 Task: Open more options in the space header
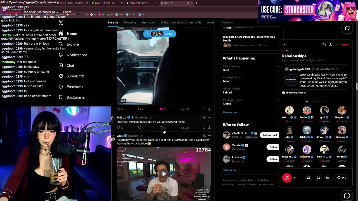pos(337,45)
